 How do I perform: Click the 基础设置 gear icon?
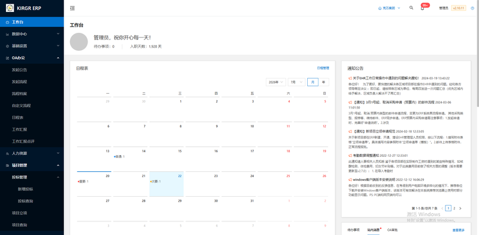[7, 47]
